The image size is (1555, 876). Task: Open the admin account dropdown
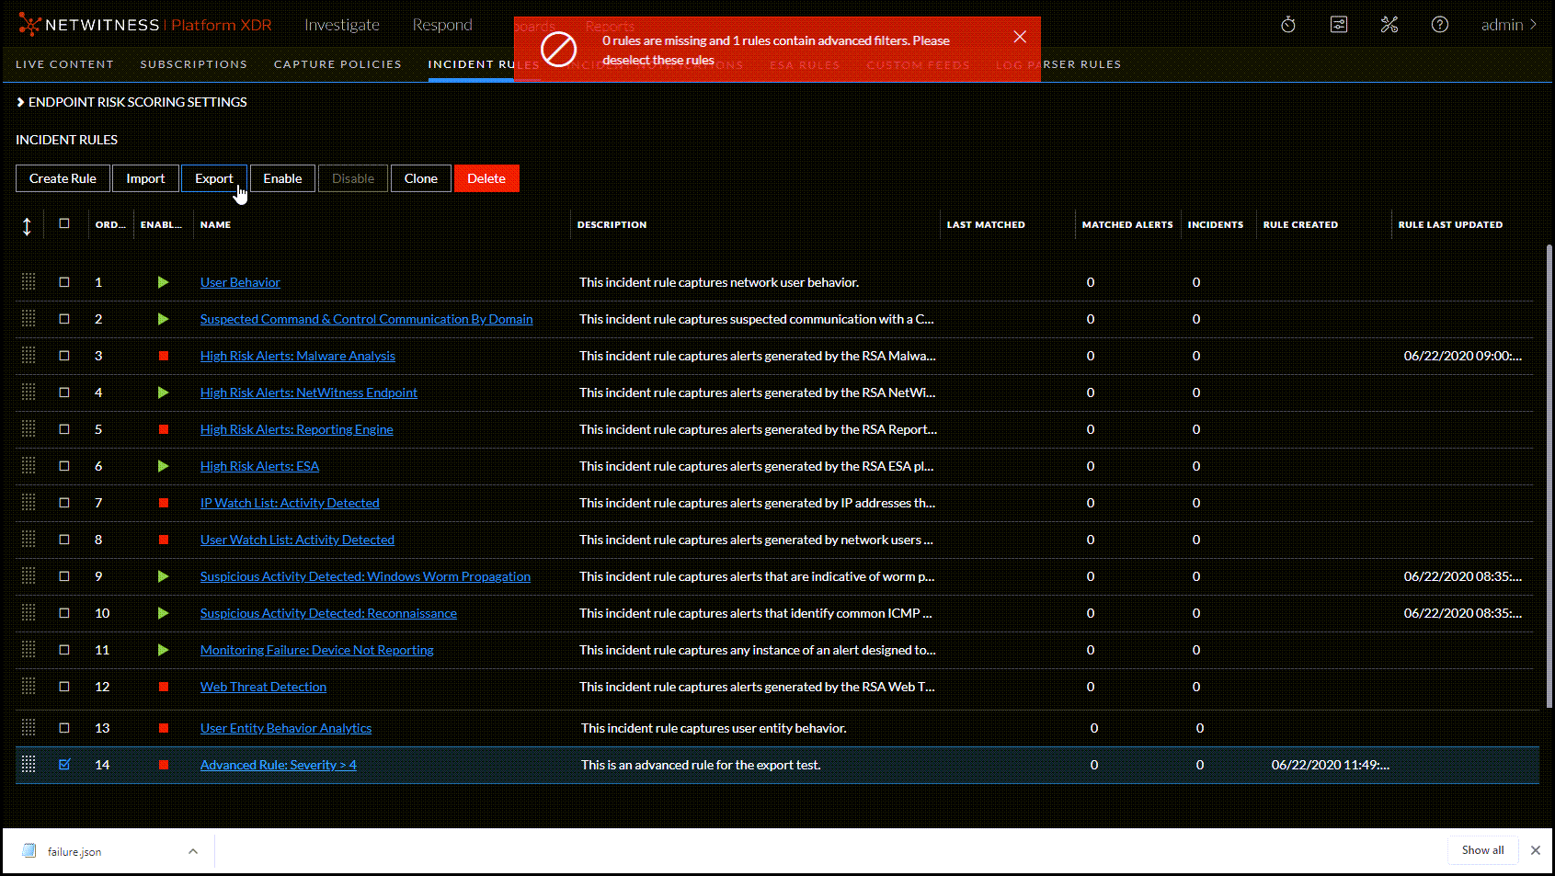point(1506,25)
